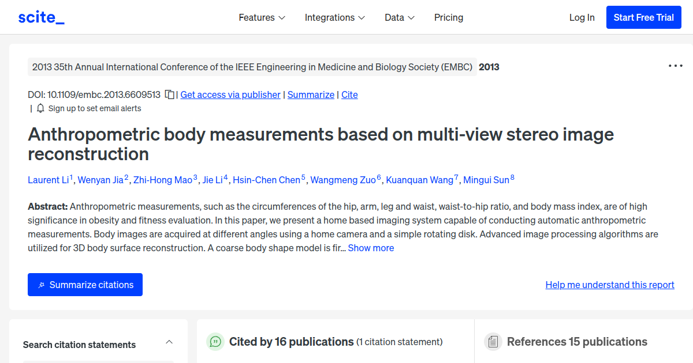The height and width of the screenshot is (363, 693).
Task: Open Get access via publisher link
Action: tap(230, 94)
